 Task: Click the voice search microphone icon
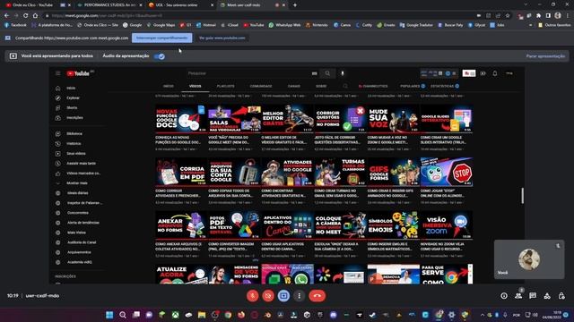343,73
